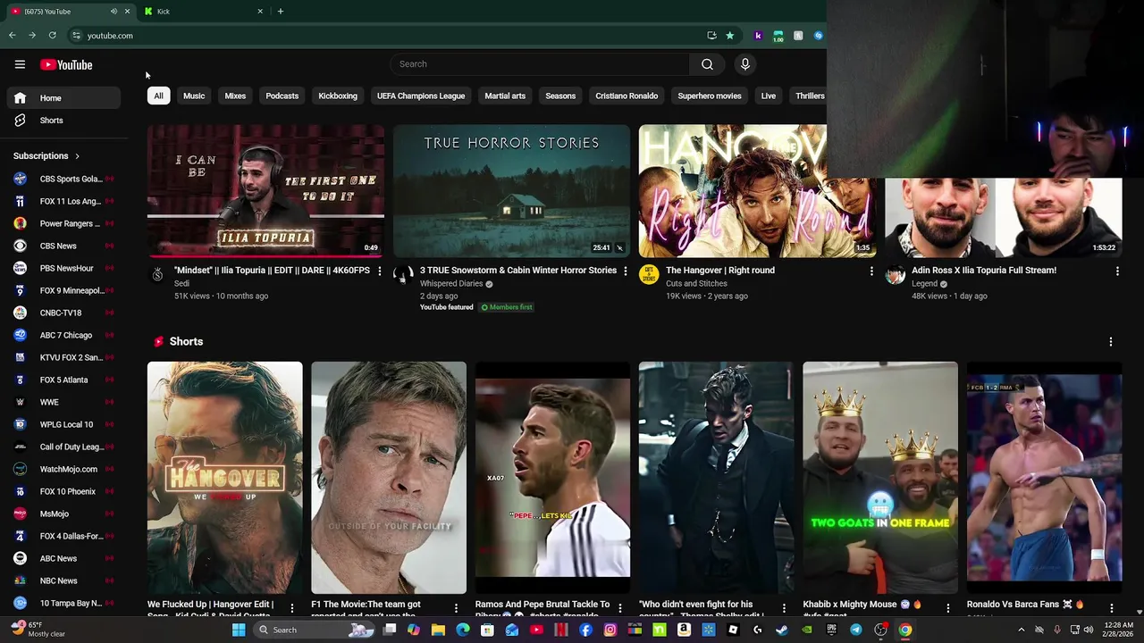This screenshot has width=1144, height=643.
Task: Select the Cristiano Ronaldo chip
Action: click(627, 96)
